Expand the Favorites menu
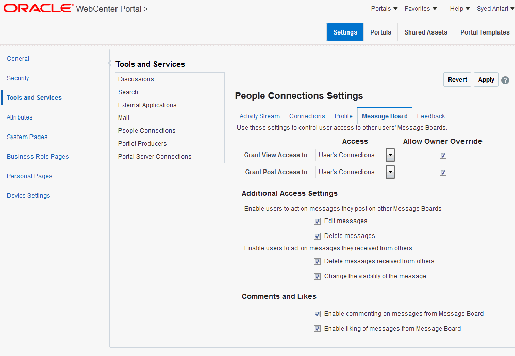The width and height of the screenshot is (515, 356). coord(421,9)
